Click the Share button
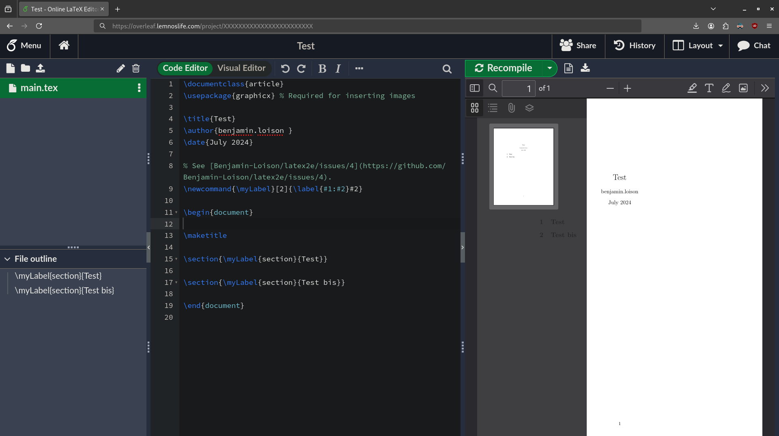 [578, 46]
